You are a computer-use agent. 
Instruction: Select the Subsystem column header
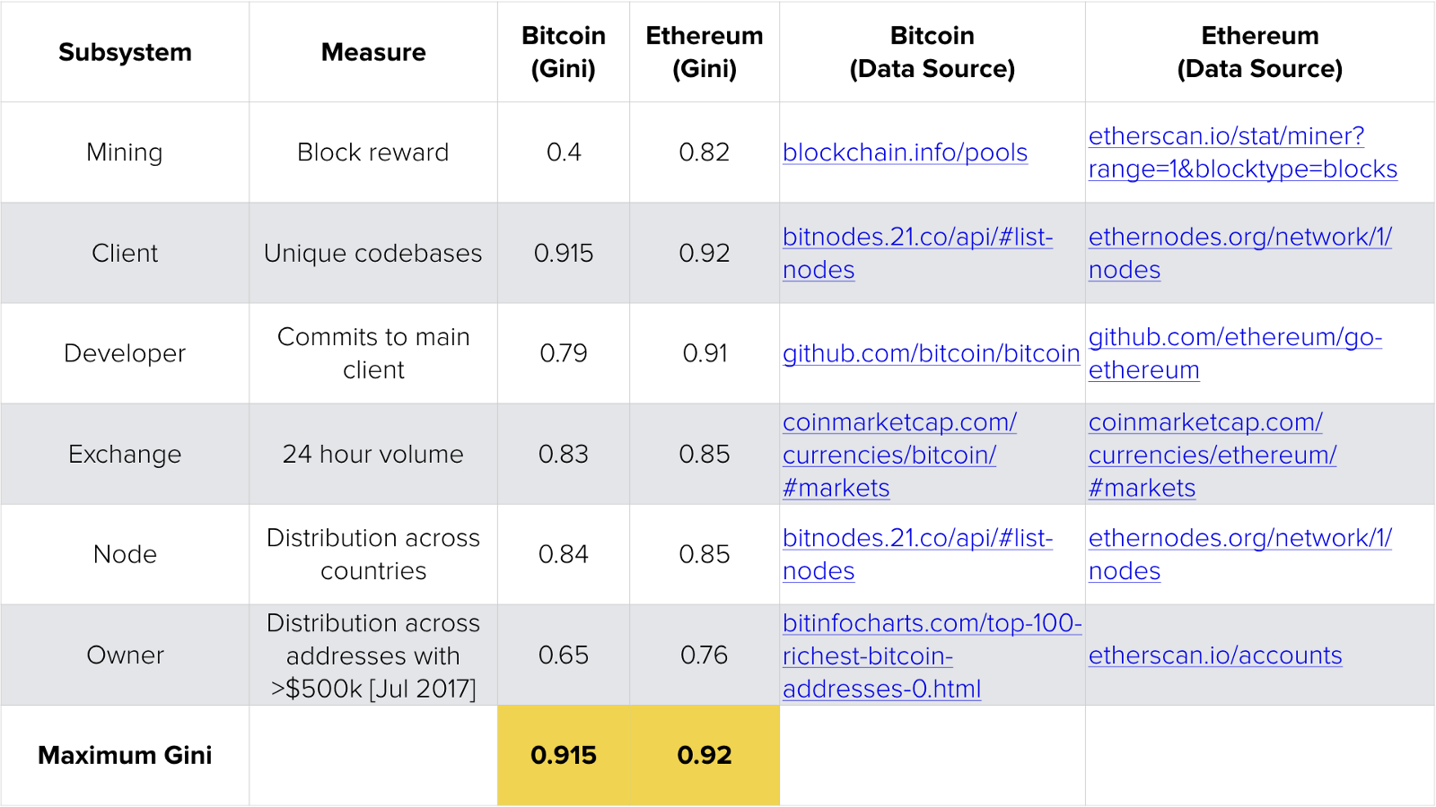click(x=125, y=52)
